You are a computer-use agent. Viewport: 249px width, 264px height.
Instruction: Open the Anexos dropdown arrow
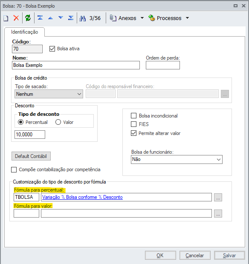[142, 18]
